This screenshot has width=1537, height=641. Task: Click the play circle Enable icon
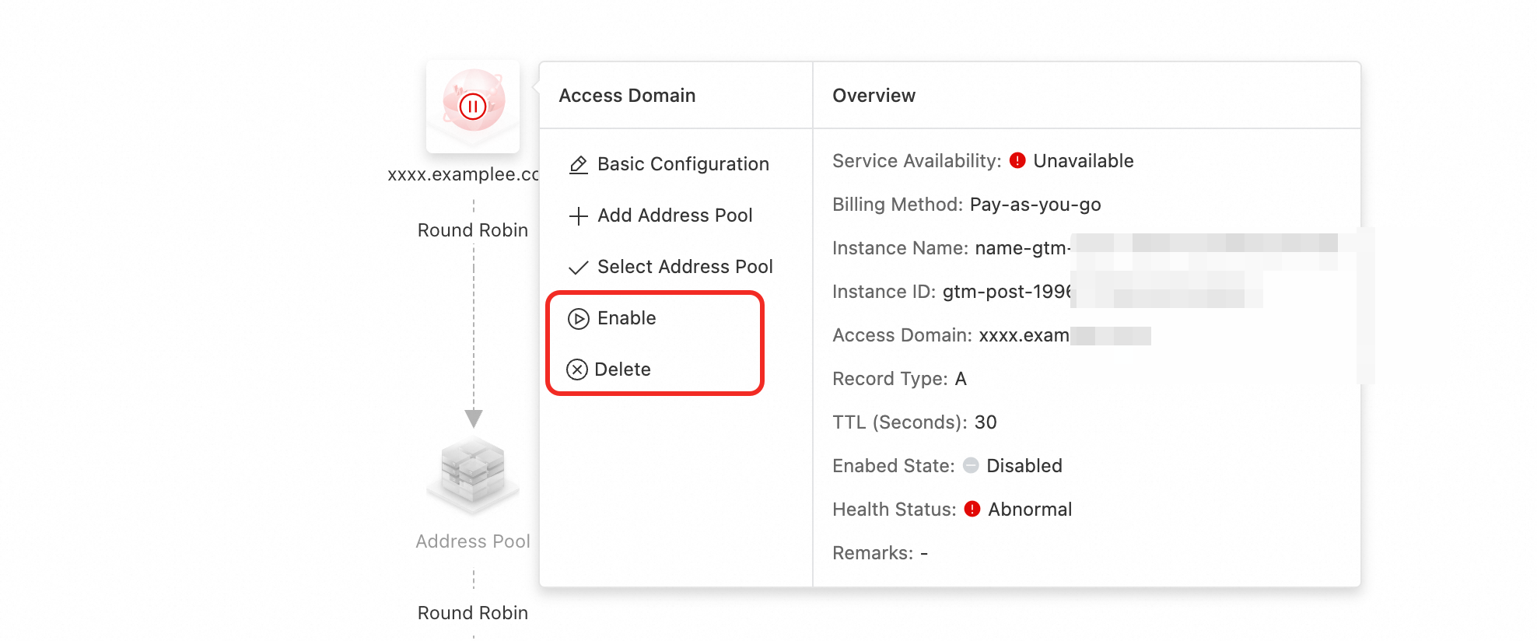[578, 319]
